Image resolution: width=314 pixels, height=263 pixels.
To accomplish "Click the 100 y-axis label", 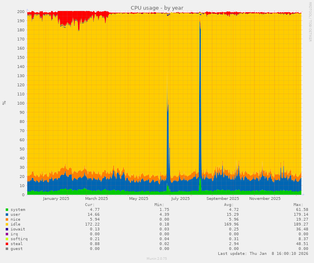I will tap(21, 103).
